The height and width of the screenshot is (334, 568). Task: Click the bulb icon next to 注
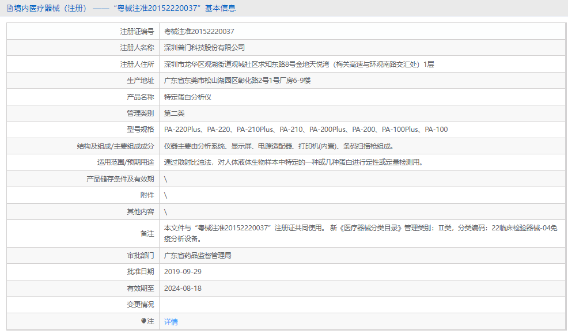click(x=144, y=321)
